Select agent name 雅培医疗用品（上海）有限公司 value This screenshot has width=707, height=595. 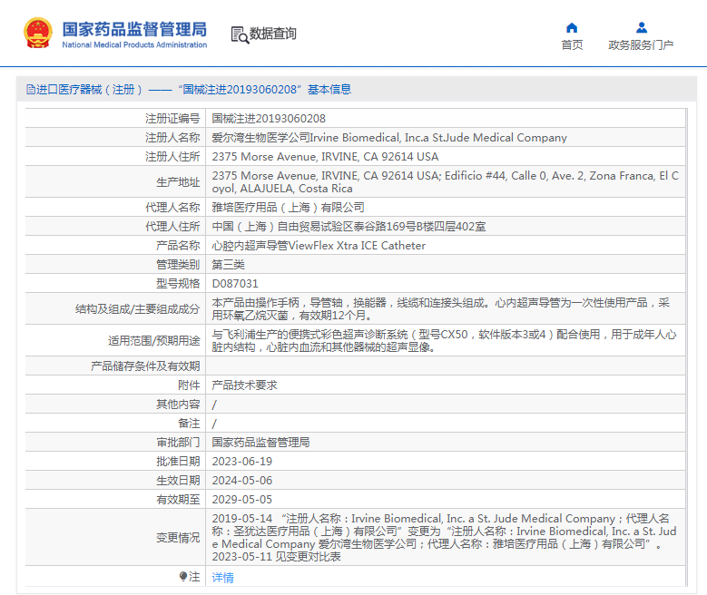click(288, 208)
